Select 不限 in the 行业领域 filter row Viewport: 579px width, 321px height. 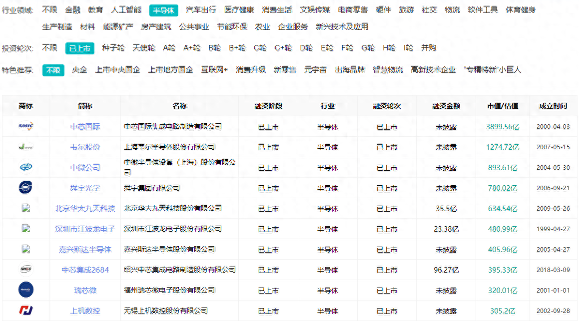pyautogui.click(x=50, y=10)
